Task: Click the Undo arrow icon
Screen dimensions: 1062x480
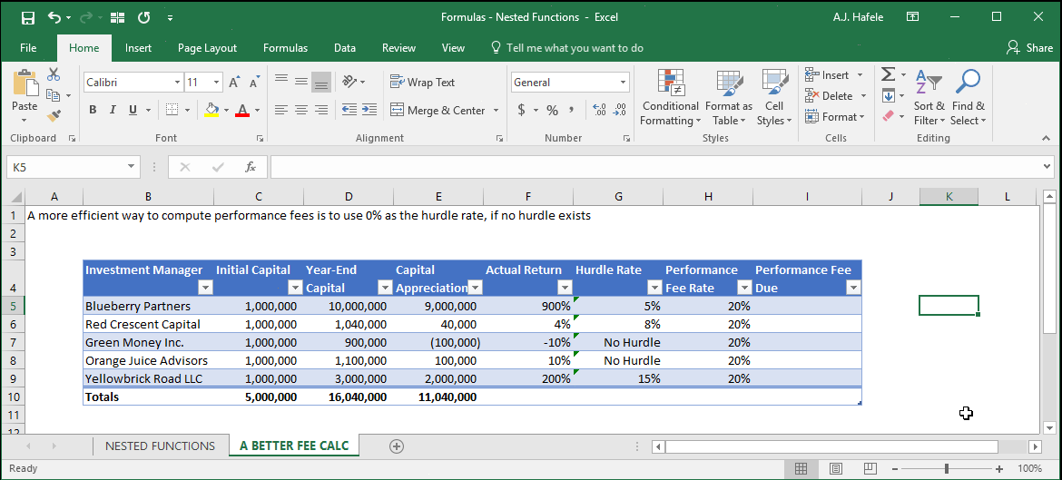Action: (x=54, y=17)
